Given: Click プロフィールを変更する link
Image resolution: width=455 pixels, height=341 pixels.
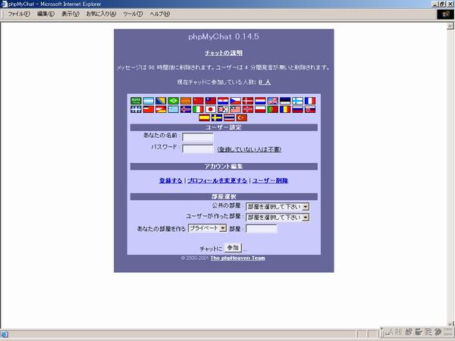Looking at the screenshot, I should 217,180.
